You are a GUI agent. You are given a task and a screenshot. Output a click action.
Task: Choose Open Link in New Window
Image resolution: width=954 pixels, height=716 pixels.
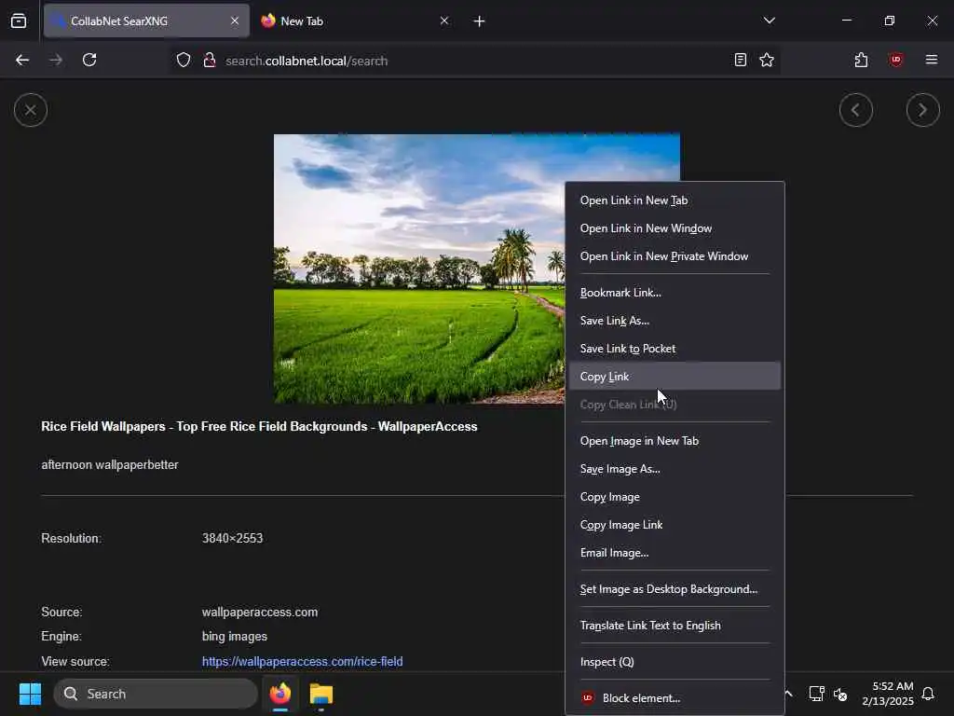click(675, 228)
